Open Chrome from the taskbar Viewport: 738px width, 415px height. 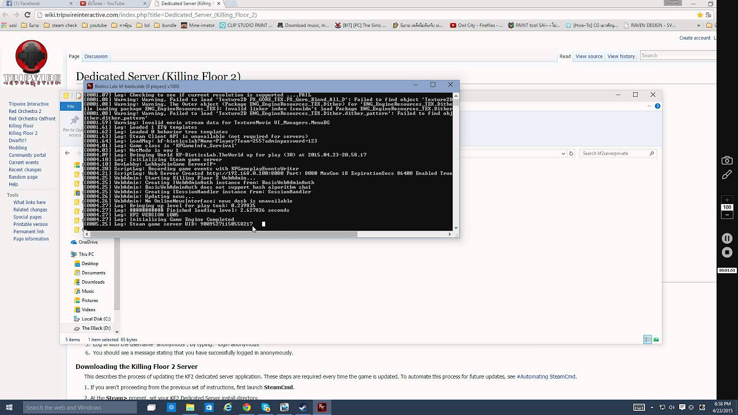246,408
